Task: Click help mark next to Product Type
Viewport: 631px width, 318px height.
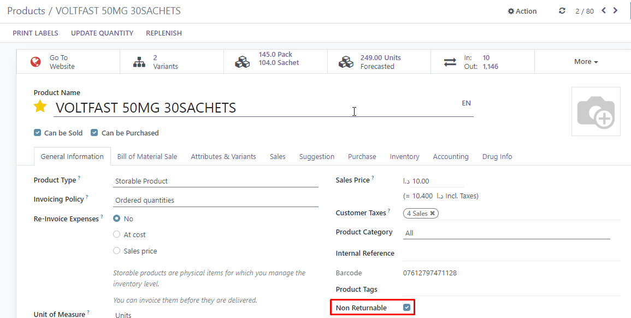Action: 79,178
